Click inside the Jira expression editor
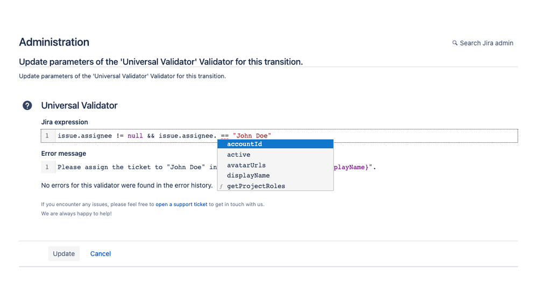The width and height of the screenshot is (537, 305). (x=279, y=136)
